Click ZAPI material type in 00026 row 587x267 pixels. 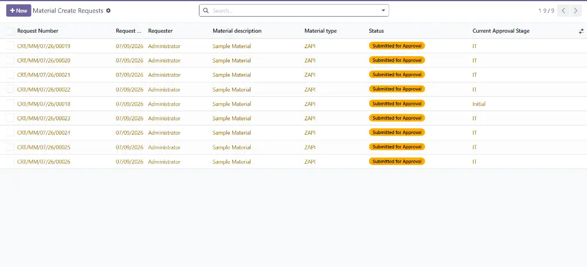point(310,162)
